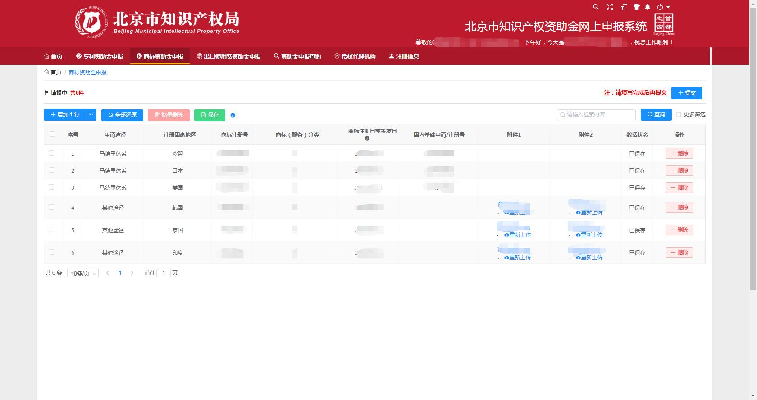Click the 首都之窗 Beijing-China badge
Viewport: 757px width, 400px height.
(664, 24)
